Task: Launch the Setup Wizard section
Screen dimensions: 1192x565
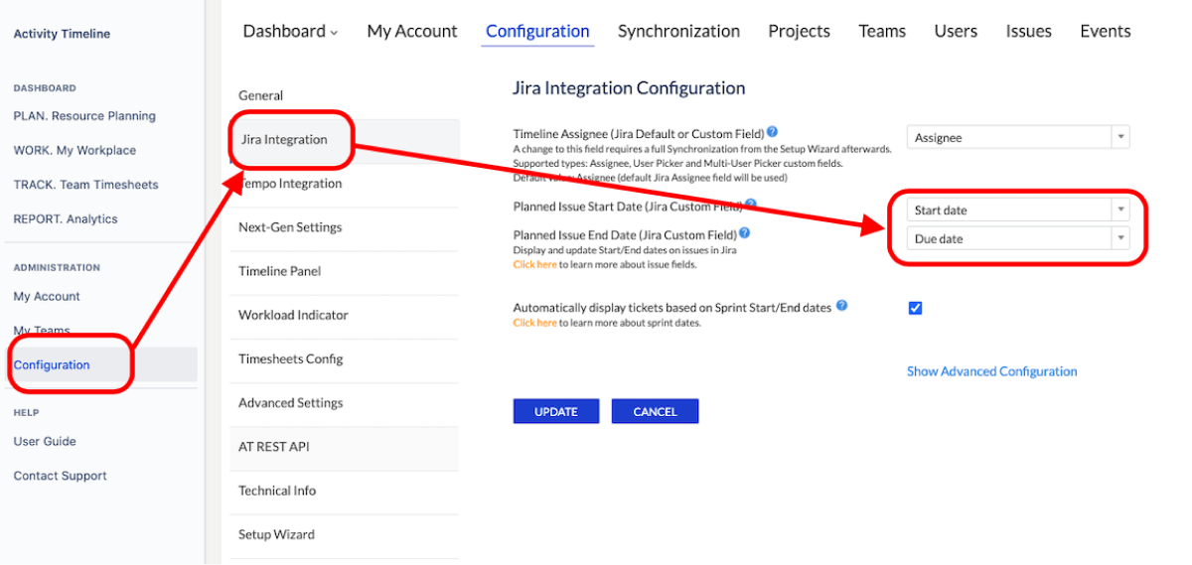Action: pos(345,534)
